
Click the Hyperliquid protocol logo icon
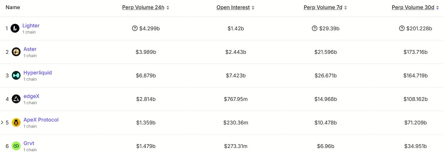pyautogui.click(x=16, y=75)
